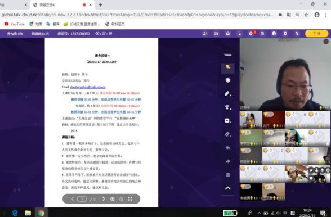This screenshot has height=217, width=331.
Task: Open the 翻译 translate bookmark
Action: [x=53, y=24]
